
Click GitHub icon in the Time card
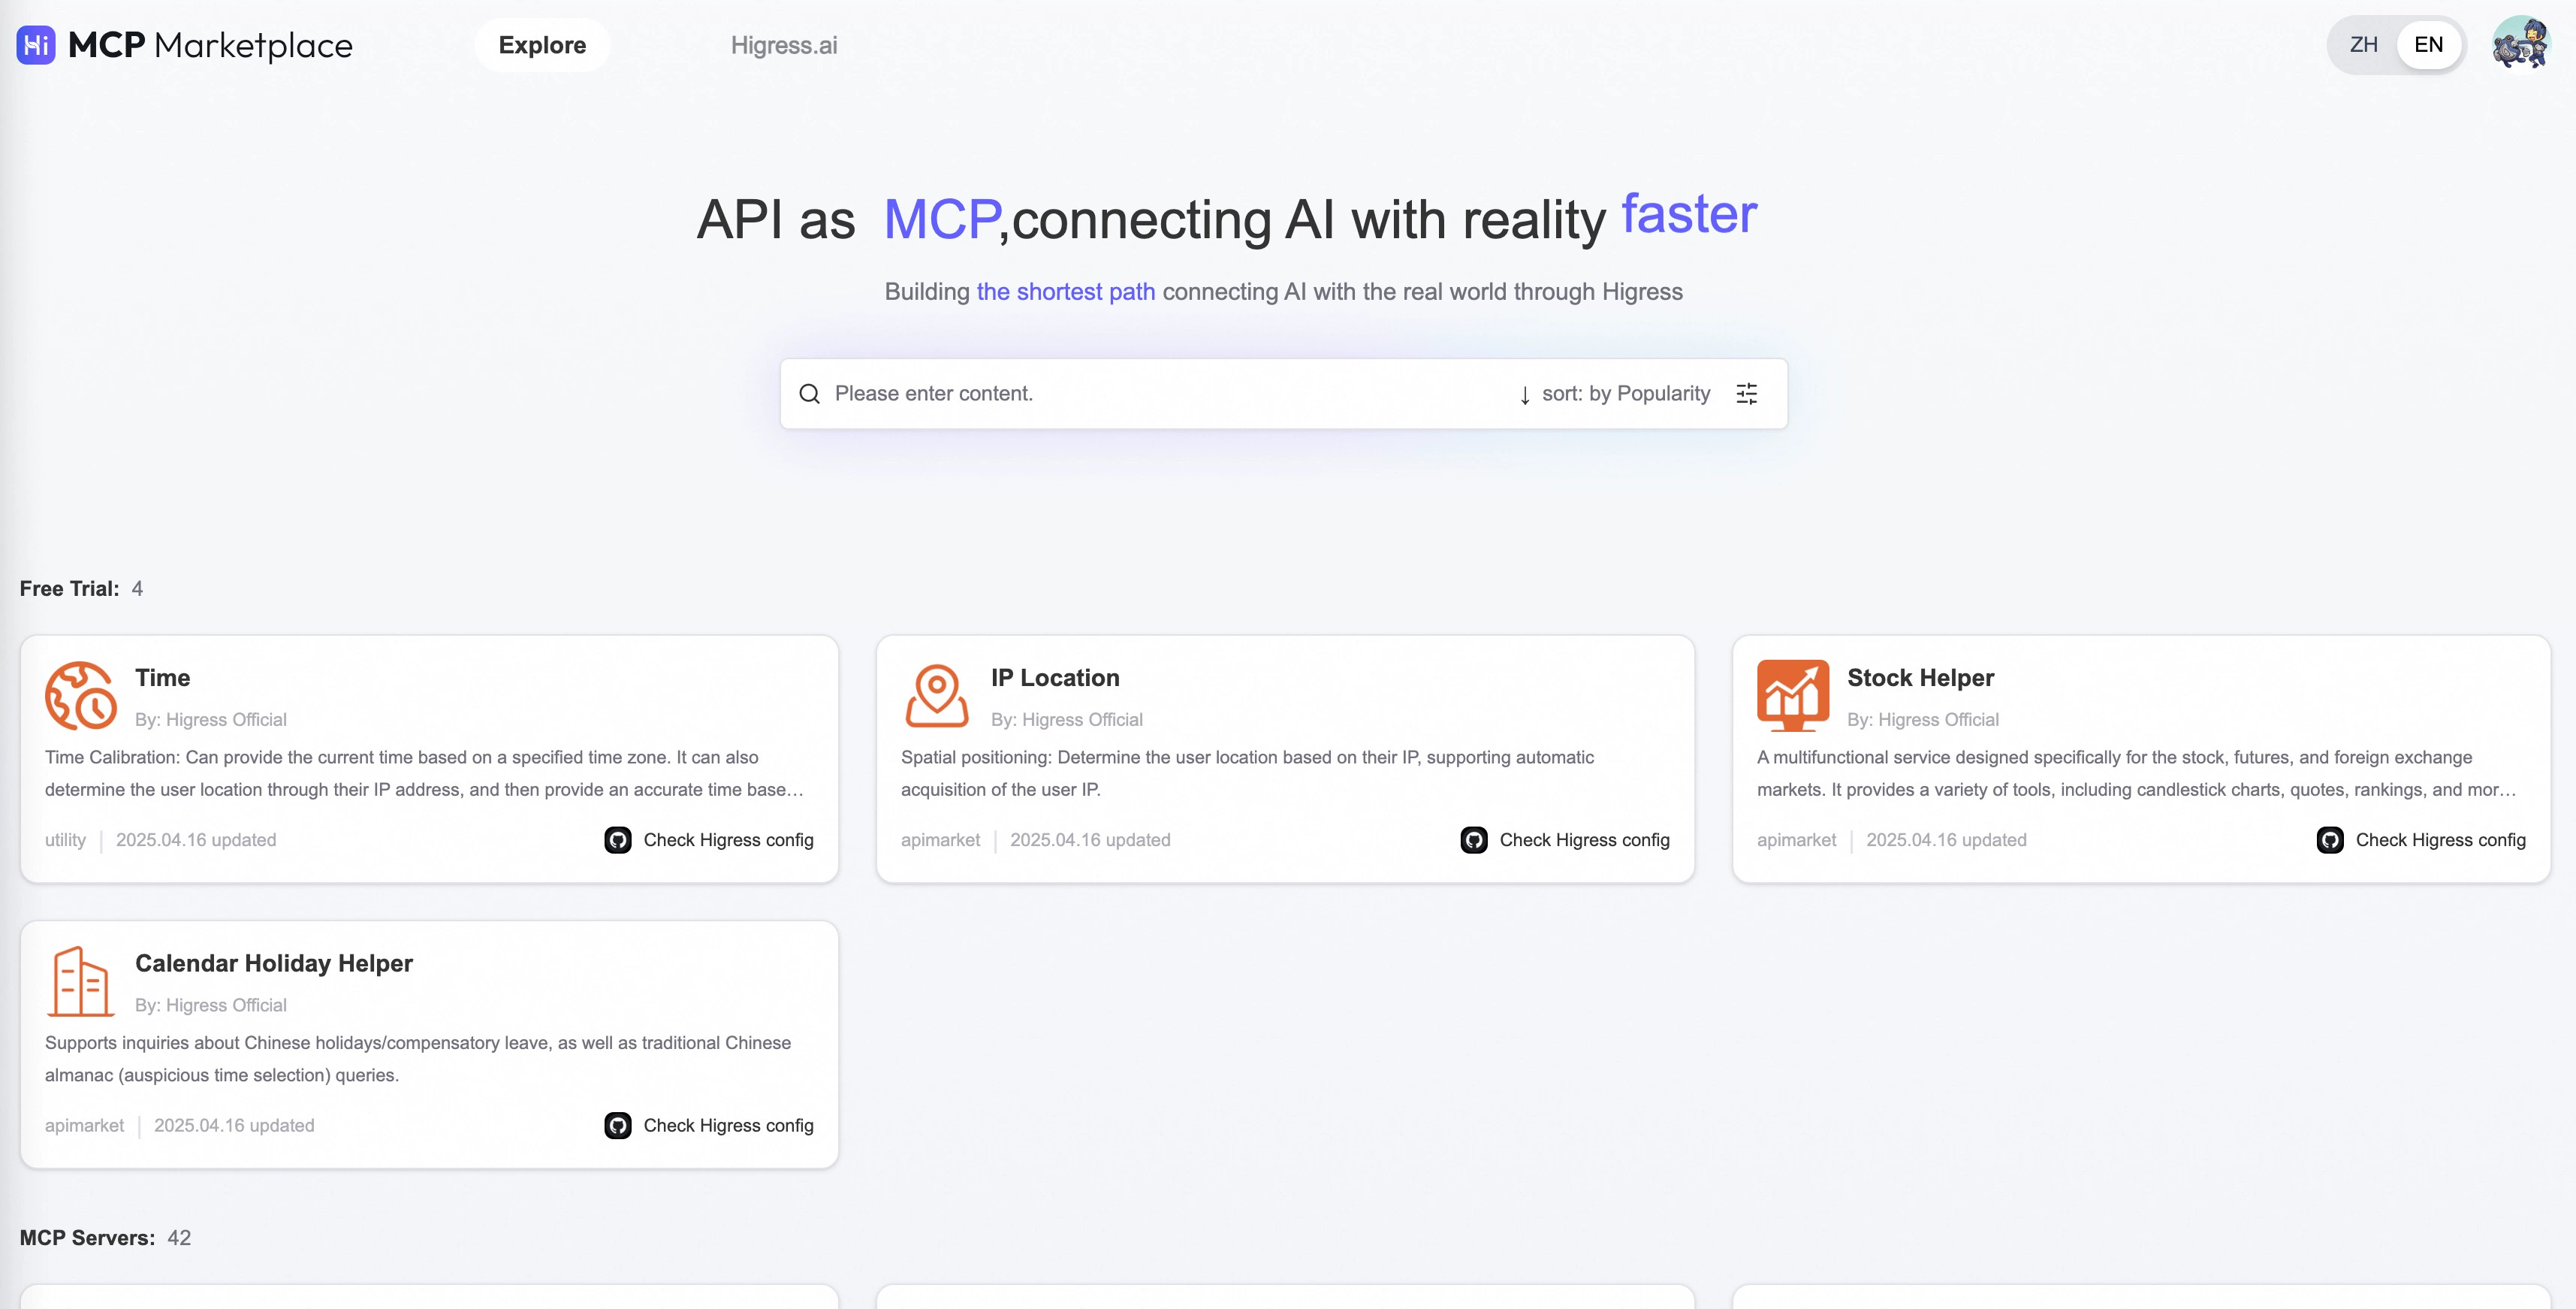coord(618,841)
